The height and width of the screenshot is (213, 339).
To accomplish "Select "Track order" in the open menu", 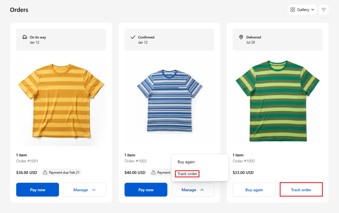I will 187,174.
